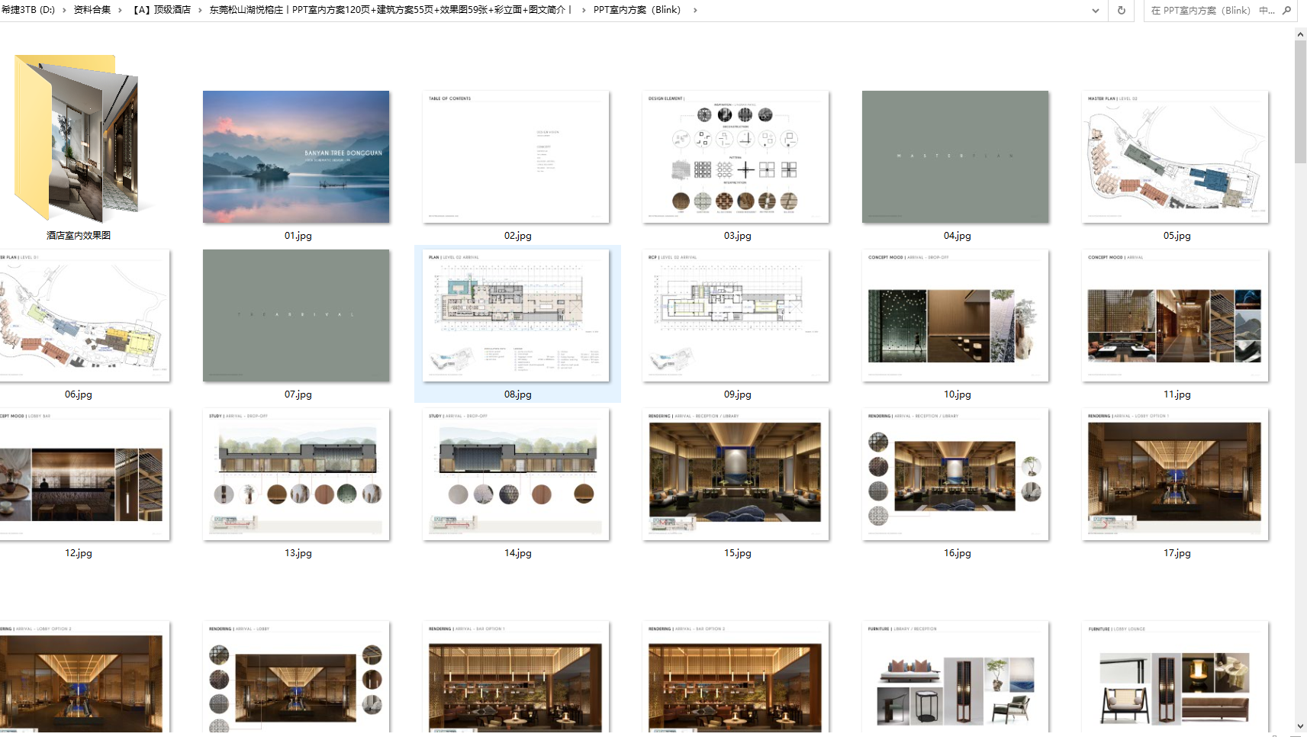The width and height of the screenshot is (1307, 737).
Task: Select the 酒店室内效果图 folder icon
Action: coord(78,137)
